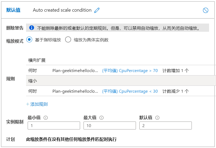Viewport: 216px width, 148px height.
Task: Click the 默认值 heading at top left
Action: tap(13, 10)
